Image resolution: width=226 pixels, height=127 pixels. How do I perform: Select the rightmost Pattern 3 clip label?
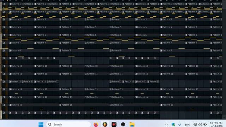pyautogui.click(x=218, y=19)
